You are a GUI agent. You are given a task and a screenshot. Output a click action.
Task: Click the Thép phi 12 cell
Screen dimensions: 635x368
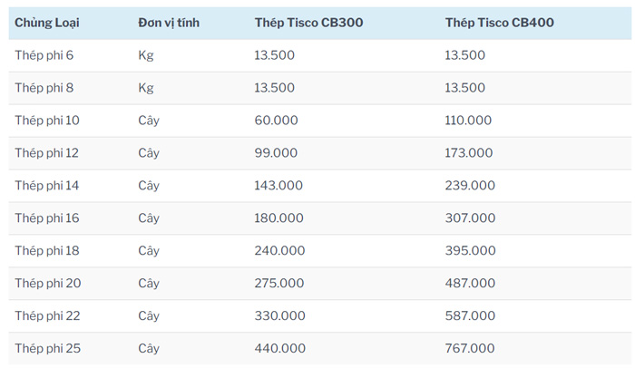pos(47,153)
